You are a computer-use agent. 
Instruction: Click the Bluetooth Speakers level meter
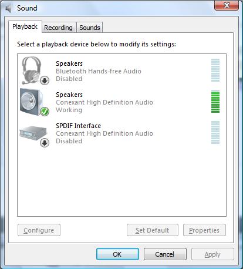pyautogui.click(x=215, y=70)
